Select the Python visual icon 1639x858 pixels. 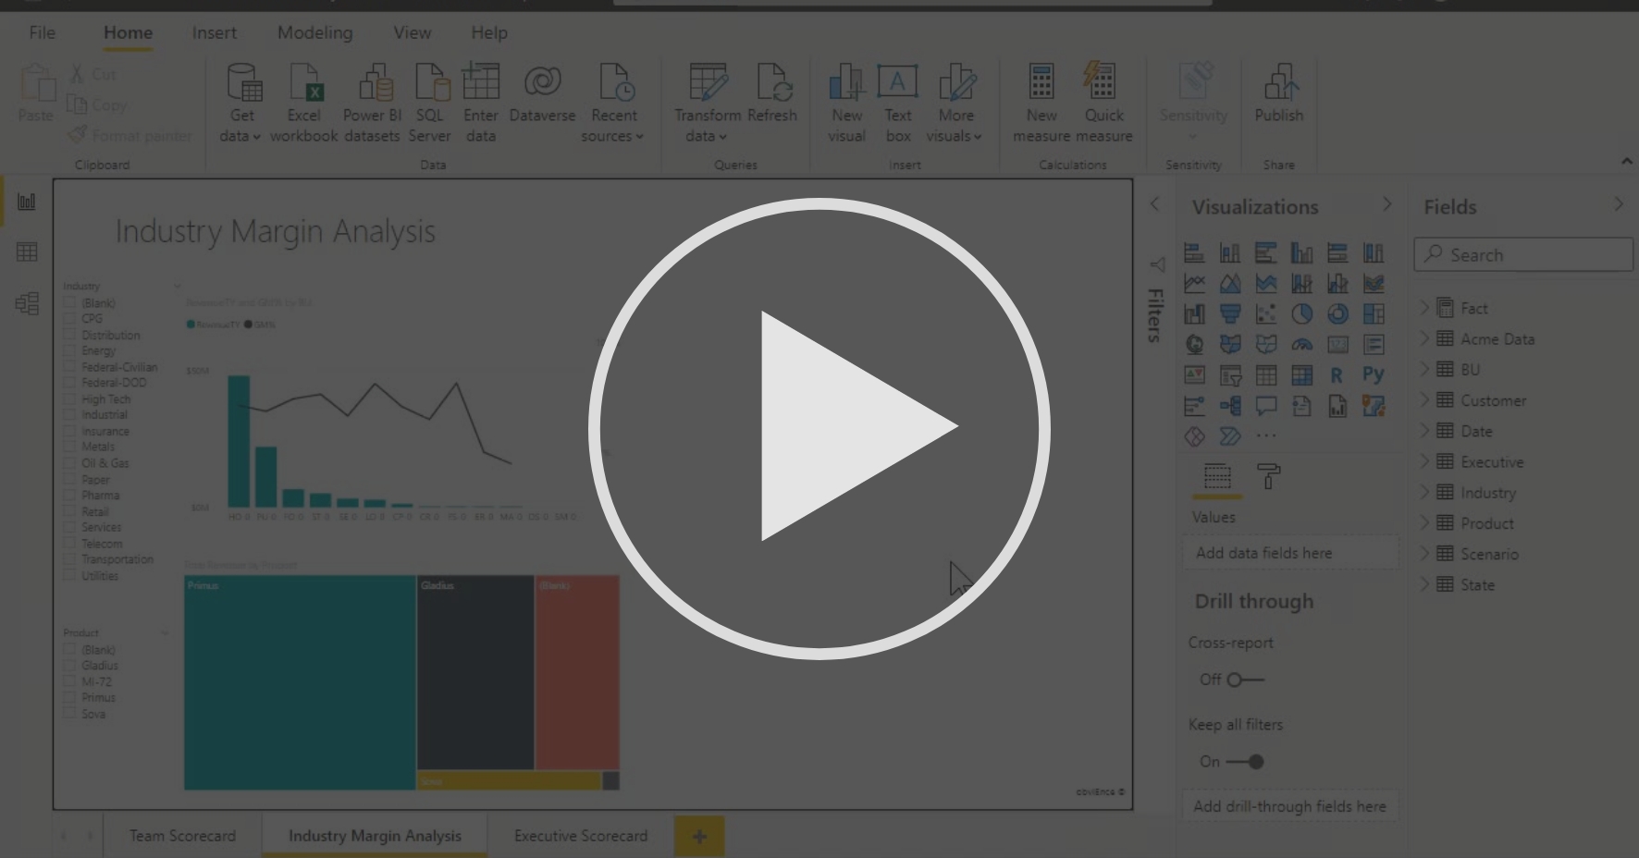coord(1374,375)
